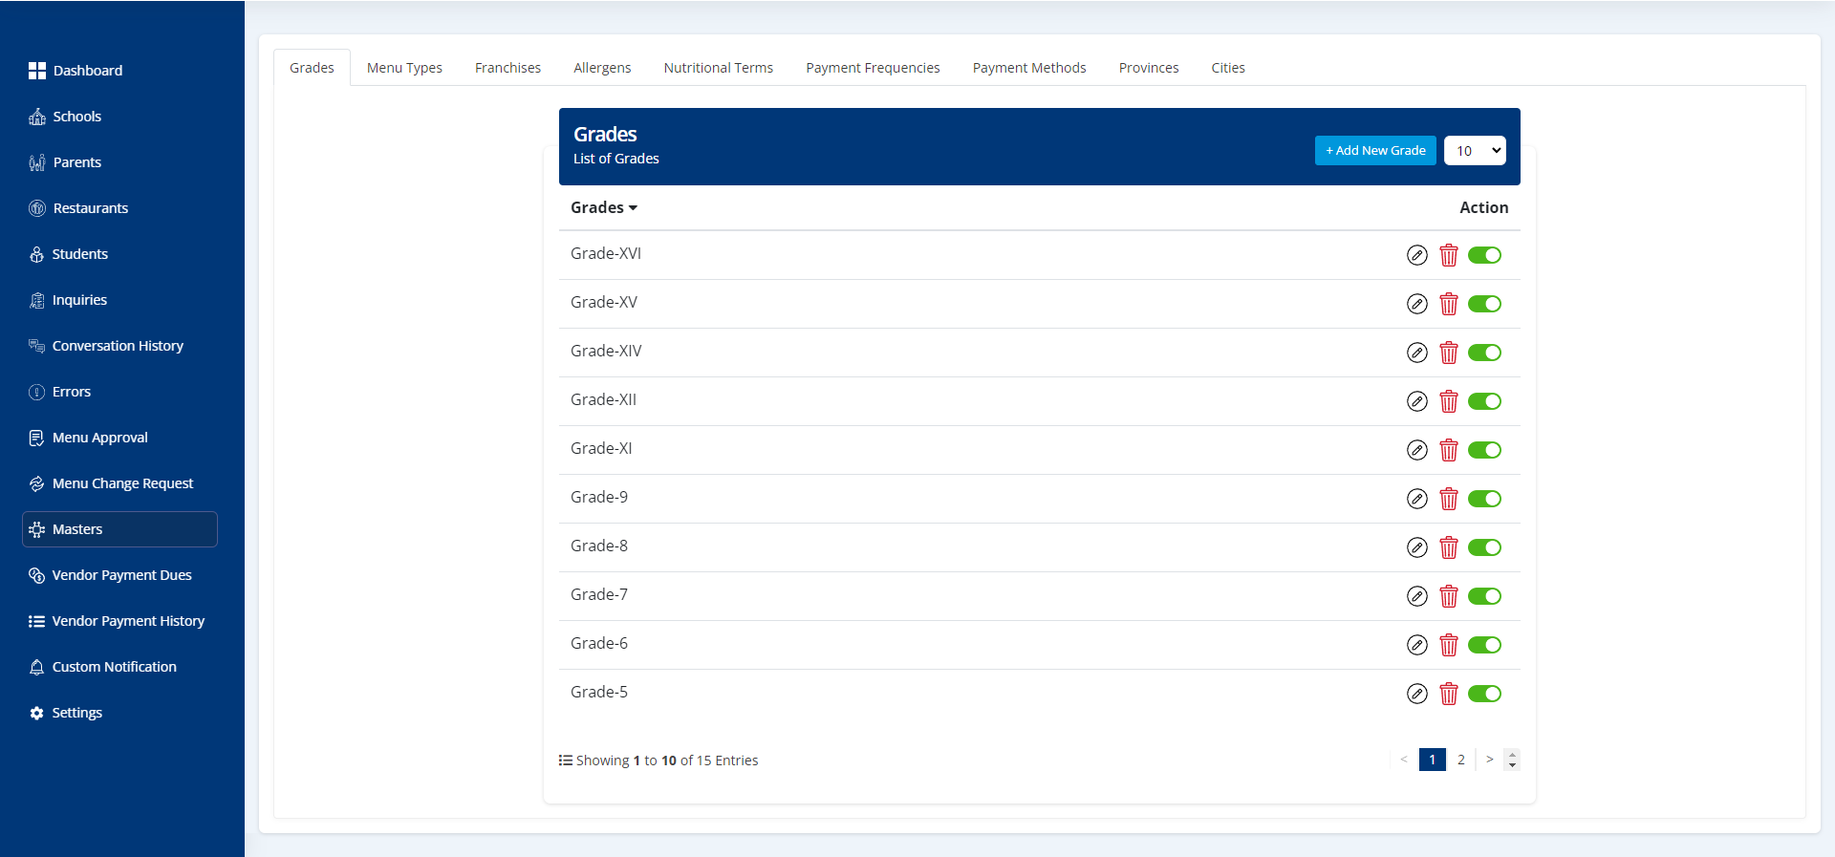
Task: Click the previous page arrow
Action: click(1403, 760)
